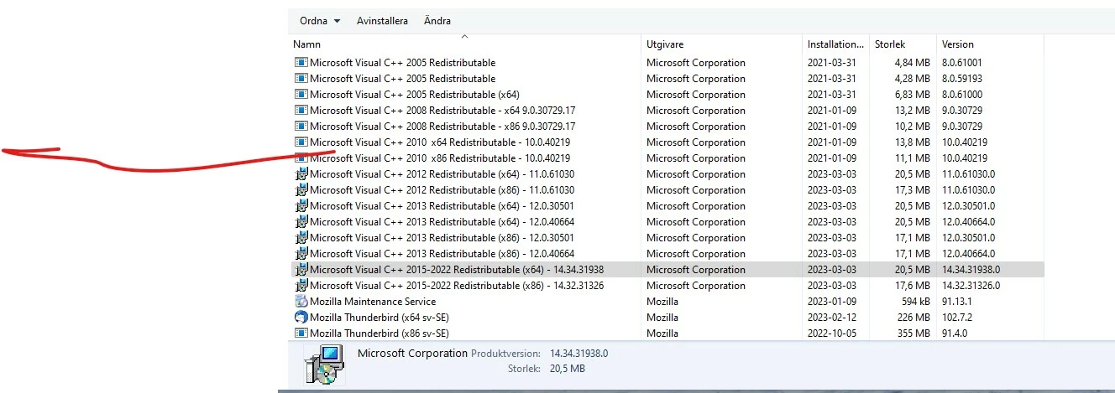This screenshot has width=1115, height=393.
Task: Click size cell 355 MB
Action: pyautogui.click(x=913, y=334)
